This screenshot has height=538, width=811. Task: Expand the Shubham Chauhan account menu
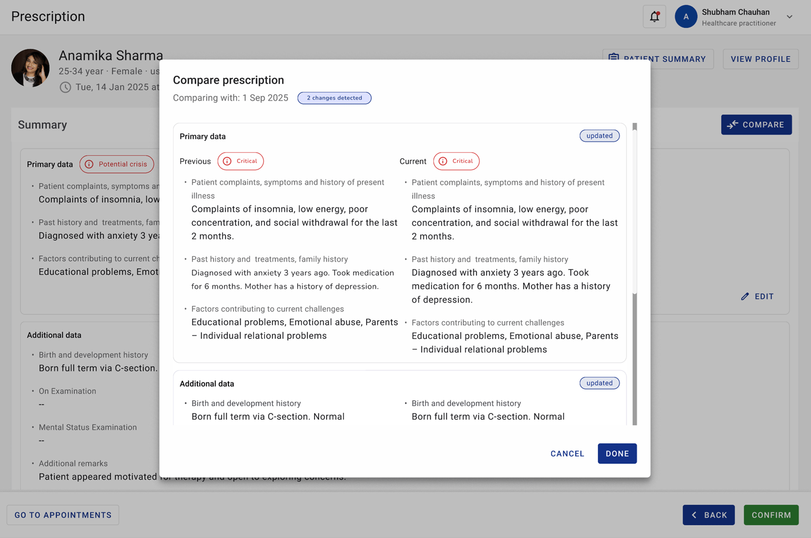[789, 16]
